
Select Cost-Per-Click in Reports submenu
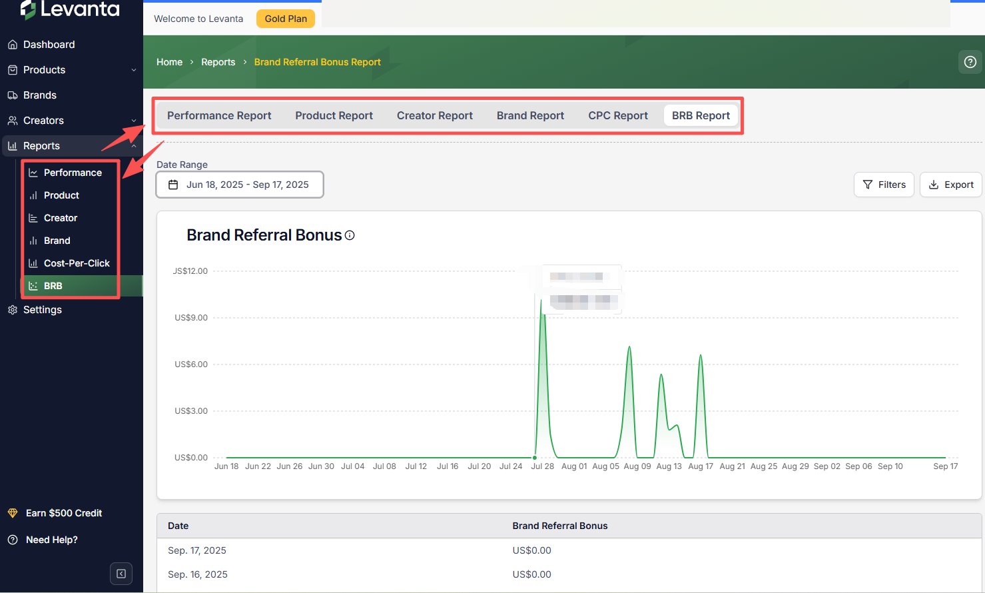click(x=77, y=263)
